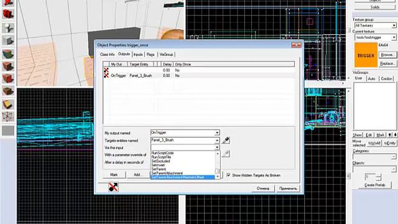Click input list scrollbar down arrow
398x224 pixels.
[217, 177]
